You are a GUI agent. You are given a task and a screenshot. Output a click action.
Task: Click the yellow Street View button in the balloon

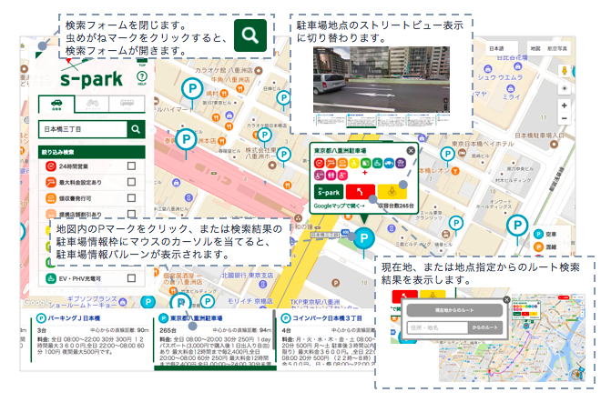(392, 192)
